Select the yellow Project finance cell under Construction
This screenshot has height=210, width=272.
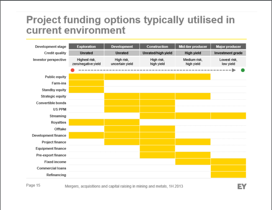[157, 142]
